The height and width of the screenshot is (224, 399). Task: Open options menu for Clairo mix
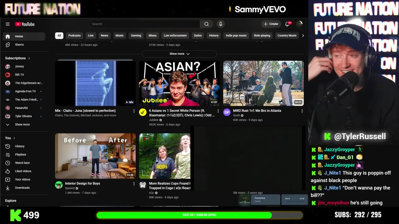tap(134, 111)
